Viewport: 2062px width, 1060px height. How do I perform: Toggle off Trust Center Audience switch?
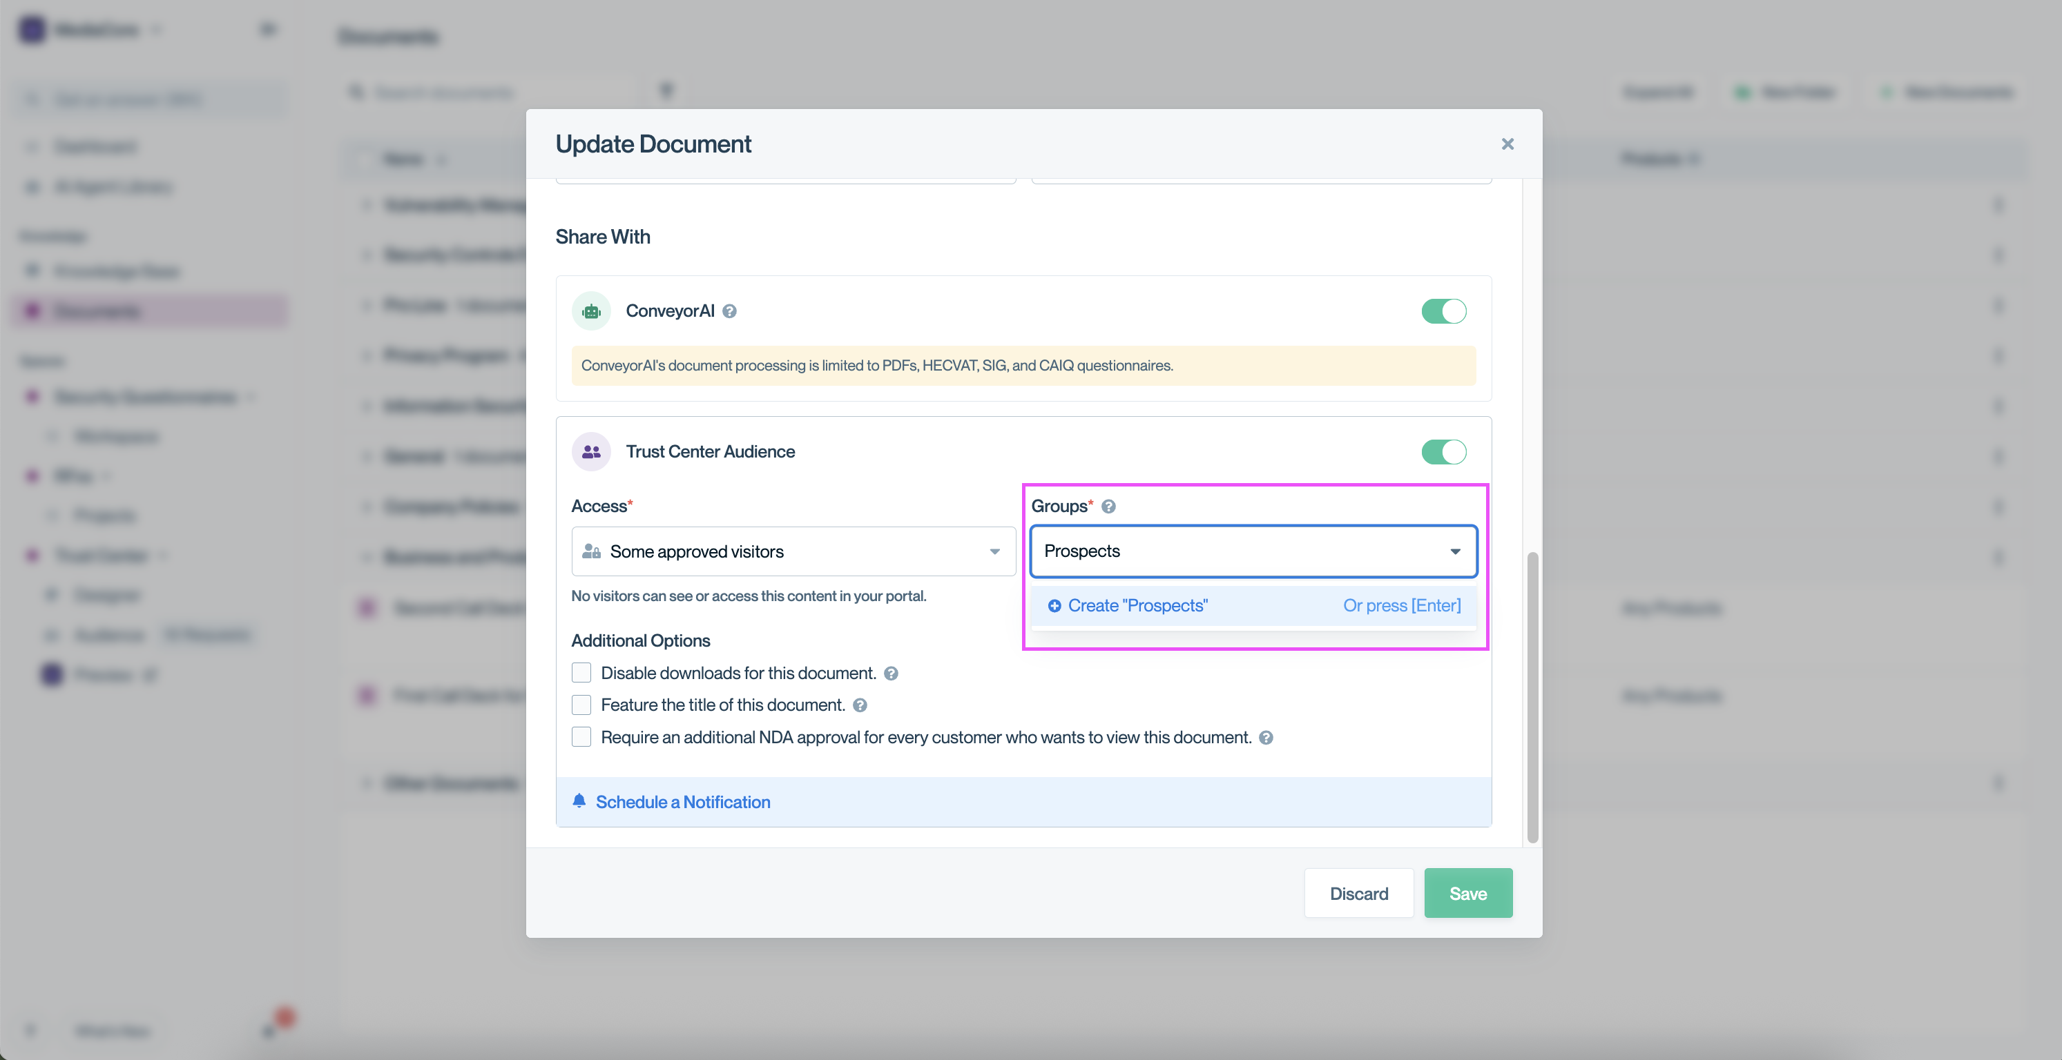(1443, 452)
